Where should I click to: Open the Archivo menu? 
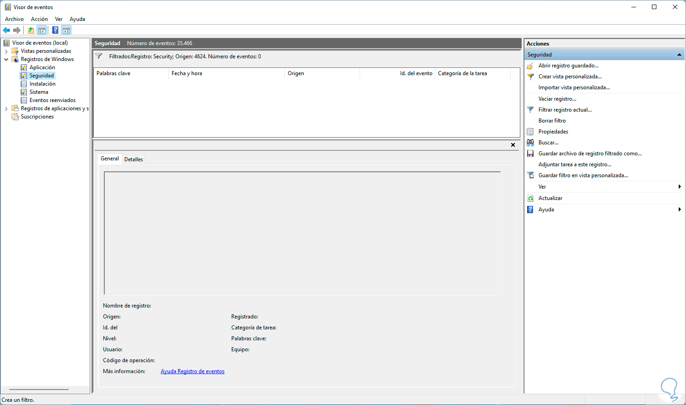[x=14, y=19]
